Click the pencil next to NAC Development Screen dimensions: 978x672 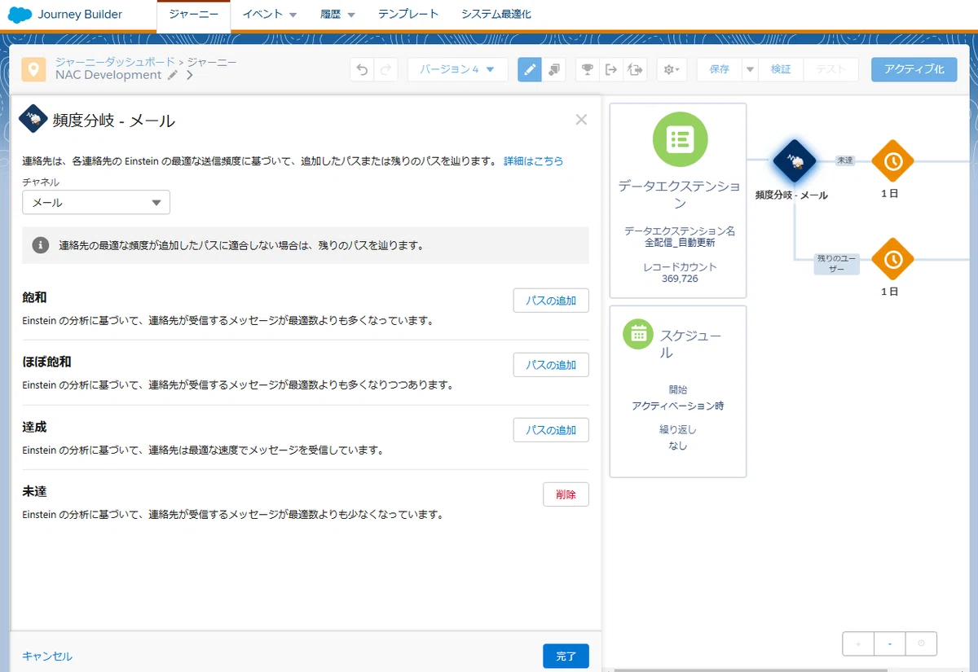pyautogui.click(x=172, y=76)
